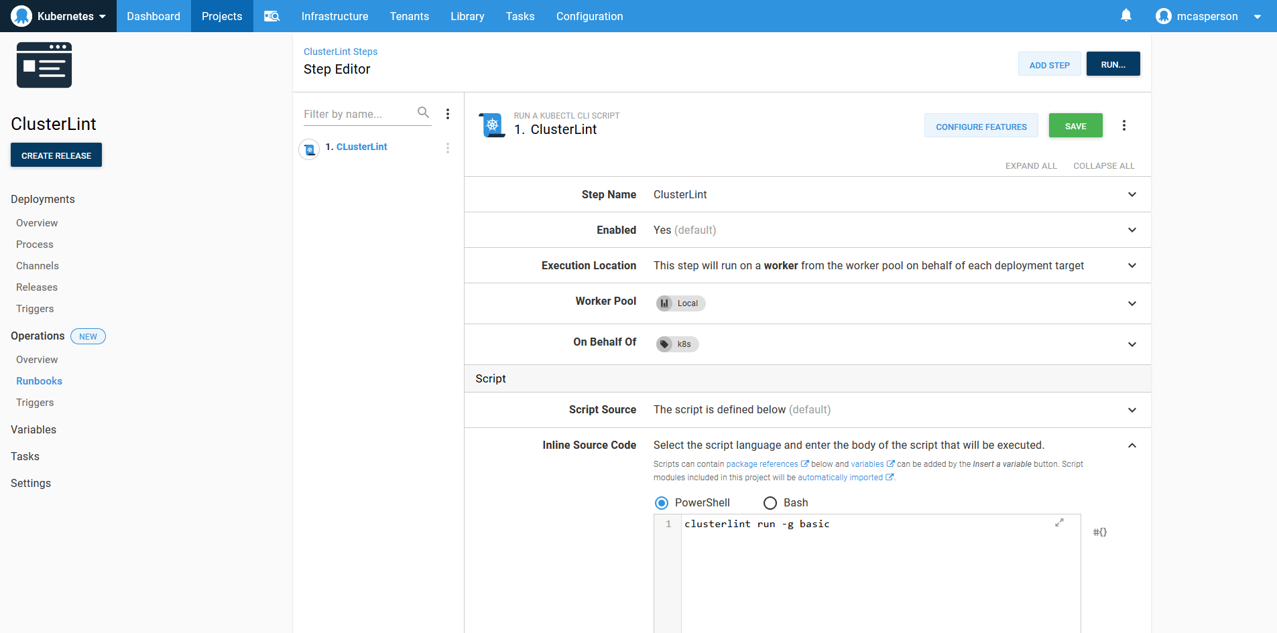Screen dimensions: 1277x633
Task: Click the Octopus logo in top-left corner
Action: [x=21, y=15]
